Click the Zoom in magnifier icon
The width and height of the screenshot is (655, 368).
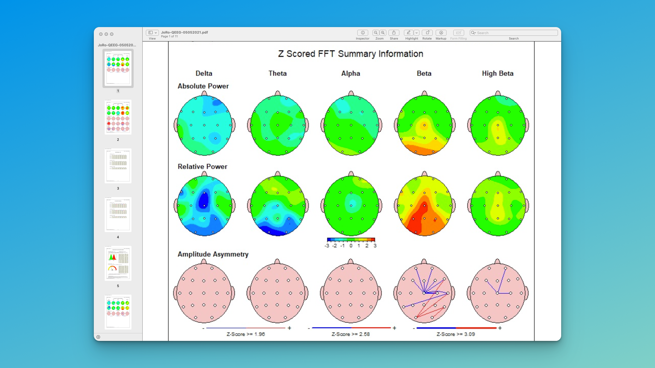383,33
